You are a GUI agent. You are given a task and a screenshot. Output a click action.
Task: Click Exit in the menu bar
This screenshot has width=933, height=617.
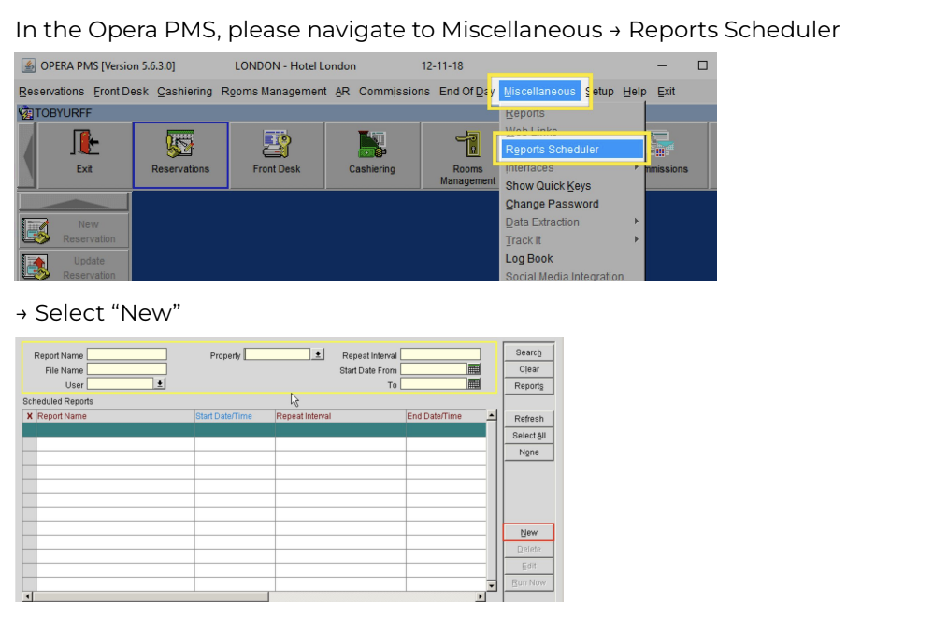point(666,91)
